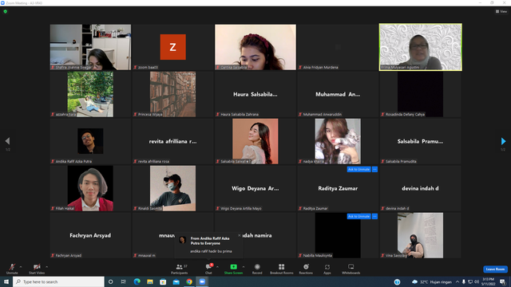Click Ask to Unmute on Nabilla Mauliynta tile

pyautogui.click(x=358, y=216)
